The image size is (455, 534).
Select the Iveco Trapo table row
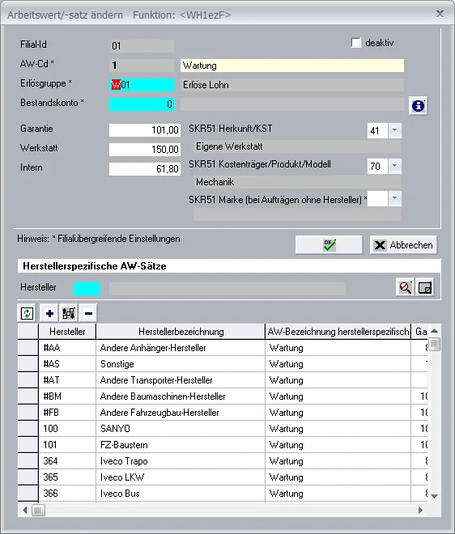[x=222, y=461]
